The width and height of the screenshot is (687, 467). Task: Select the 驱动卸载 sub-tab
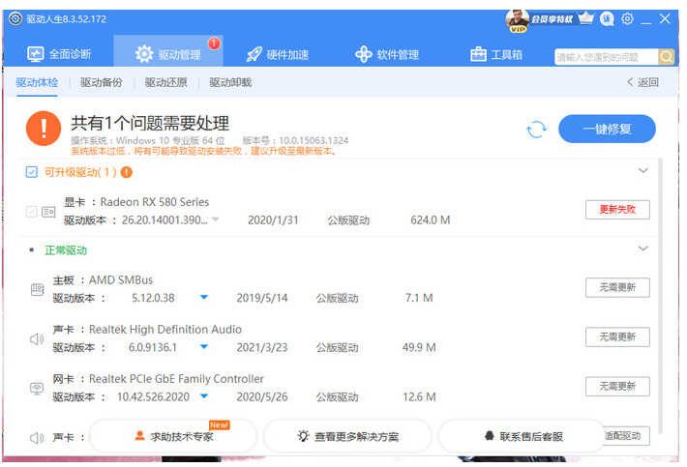click(x=230, y=82)
